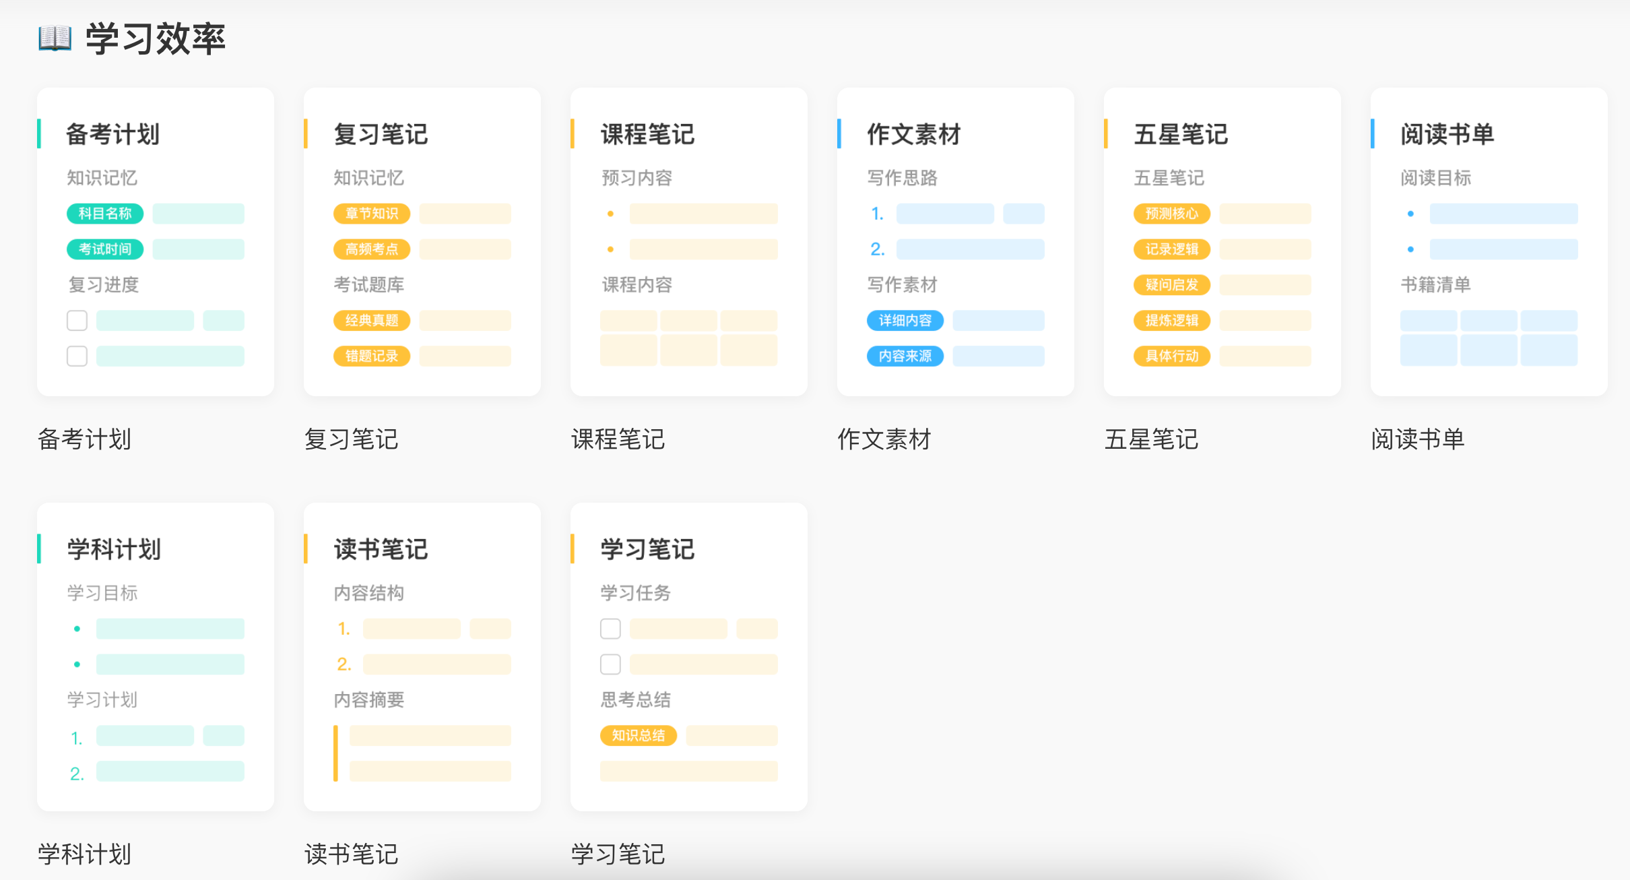Screen dimensions: 1630x880
Task: Check first box under 学习任务
Action: point(610,629)
